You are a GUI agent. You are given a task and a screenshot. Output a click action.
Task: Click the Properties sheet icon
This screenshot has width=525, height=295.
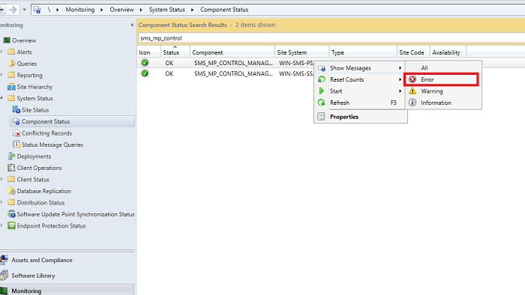(321, 117)
